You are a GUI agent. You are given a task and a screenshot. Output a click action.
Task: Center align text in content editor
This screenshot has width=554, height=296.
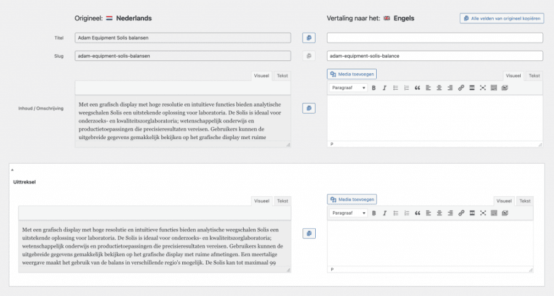pyautogui.click(x=439, y=88)
